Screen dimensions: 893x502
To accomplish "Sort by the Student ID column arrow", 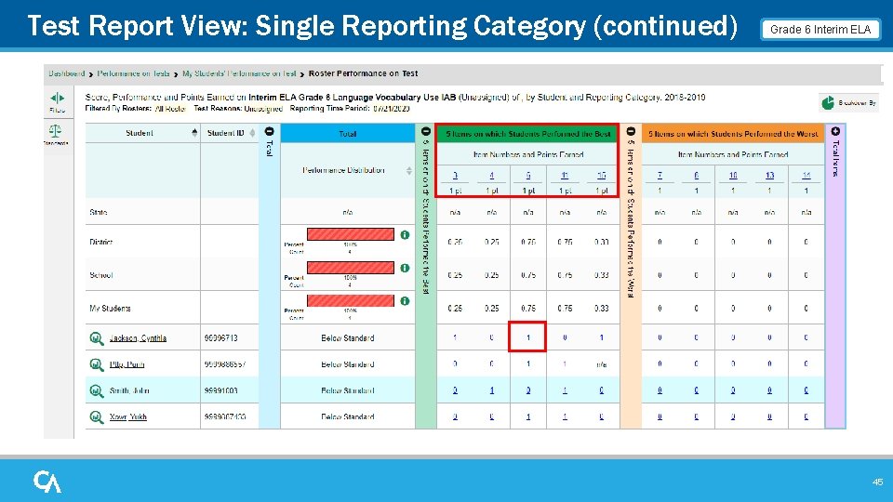I will tap(252, 133).
